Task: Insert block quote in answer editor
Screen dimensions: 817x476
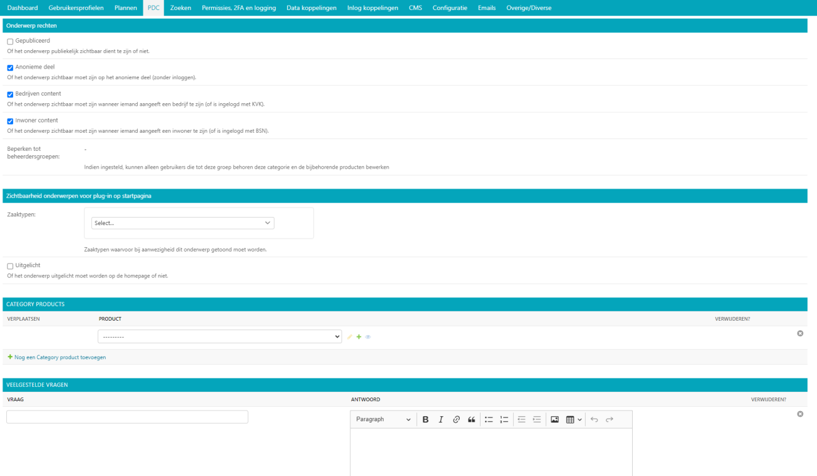Action: point(472,419)
